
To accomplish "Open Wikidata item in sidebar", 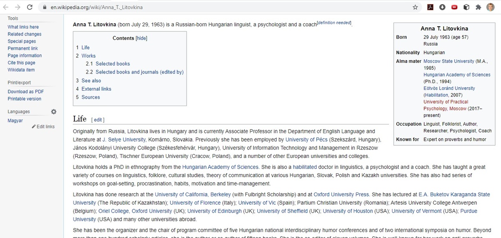I will [21, 70].
